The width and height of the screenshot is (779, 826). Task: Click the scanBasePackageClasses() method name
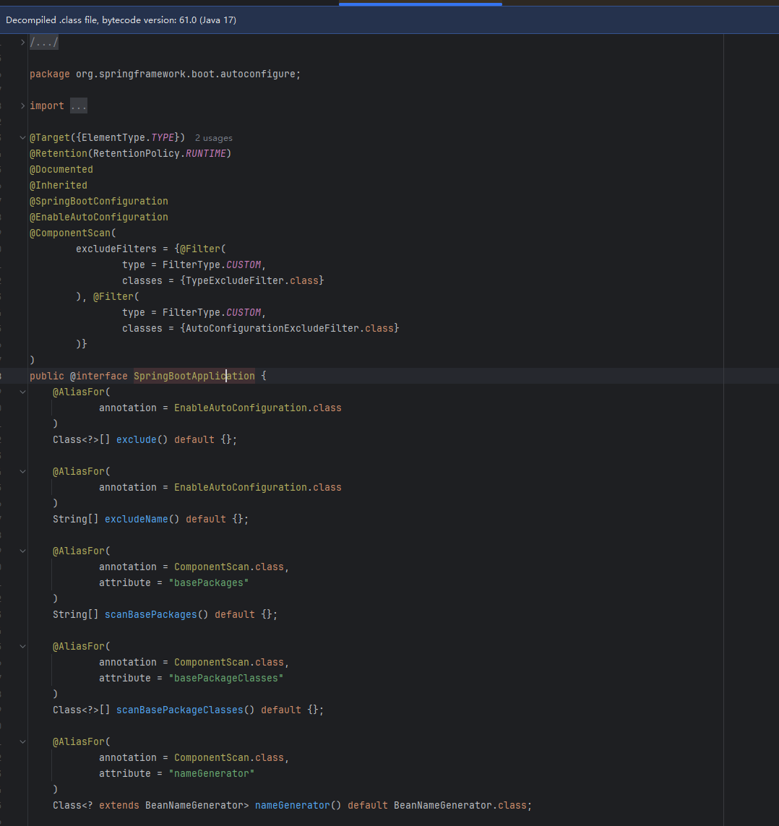click(180, 710)
